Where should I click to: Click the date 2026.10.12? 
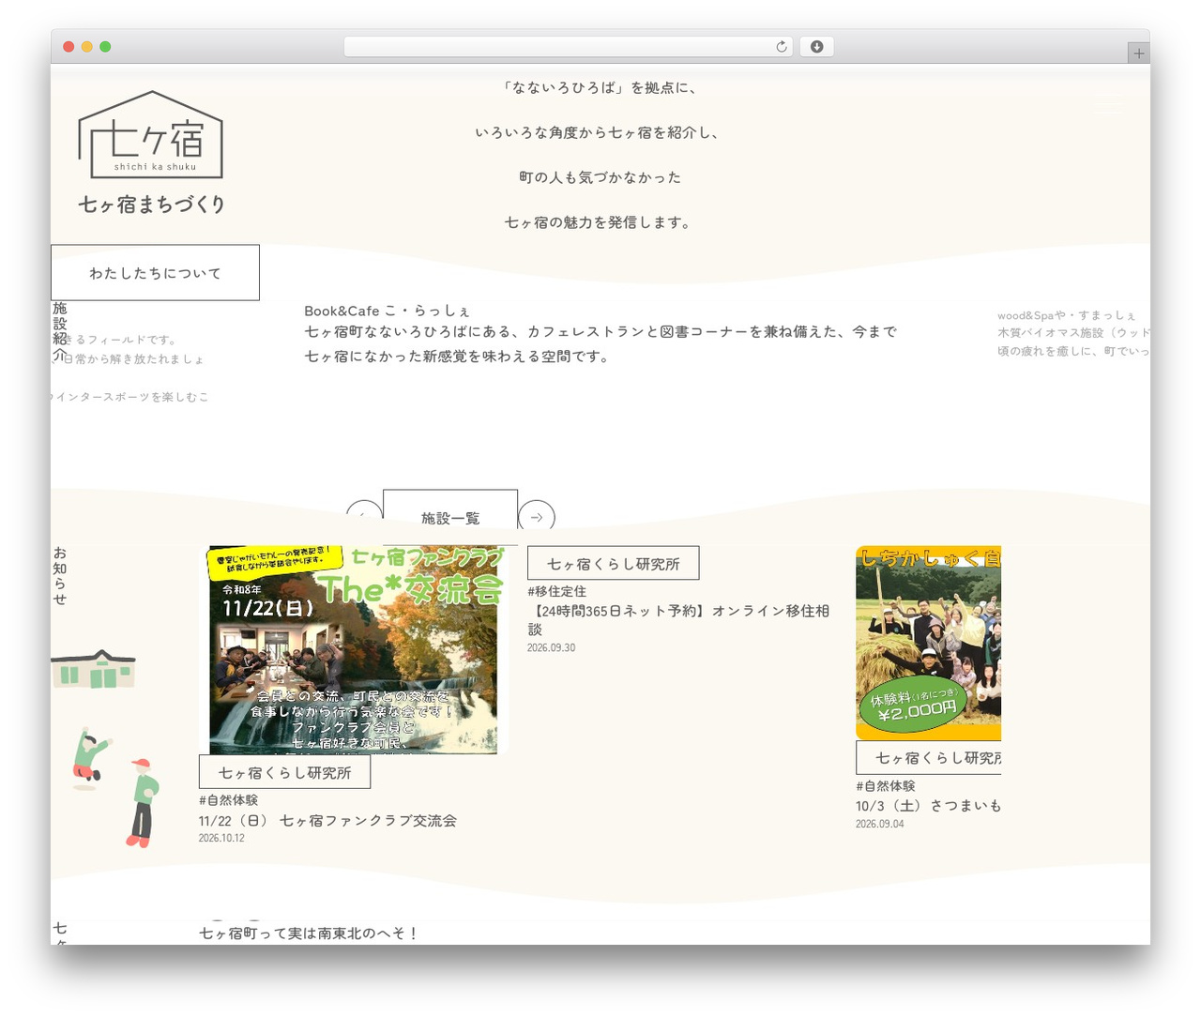pyautogui.click(x=221, y=838)
